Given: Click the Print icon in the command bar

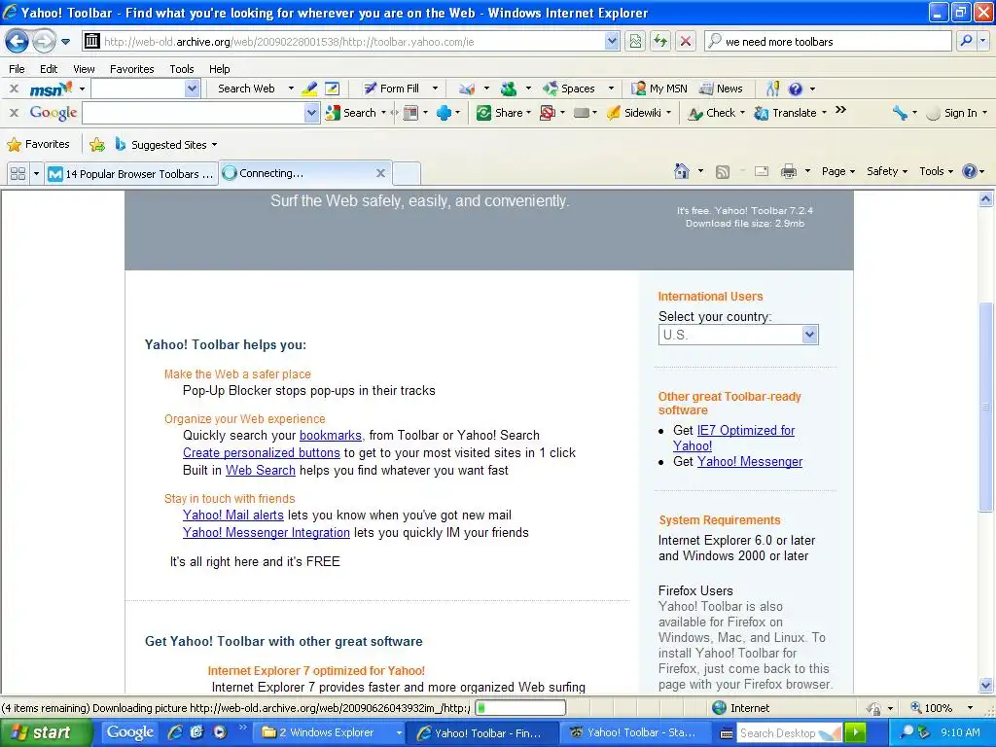Looking at the screenshot, I should pyautogui.click(x=788, y=171).
